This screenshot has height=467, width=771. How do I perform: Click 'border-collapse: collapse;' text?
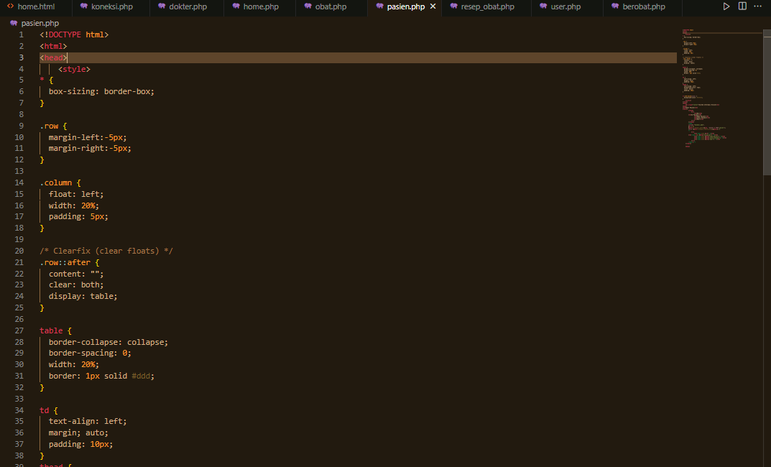[x=109, y=342]
